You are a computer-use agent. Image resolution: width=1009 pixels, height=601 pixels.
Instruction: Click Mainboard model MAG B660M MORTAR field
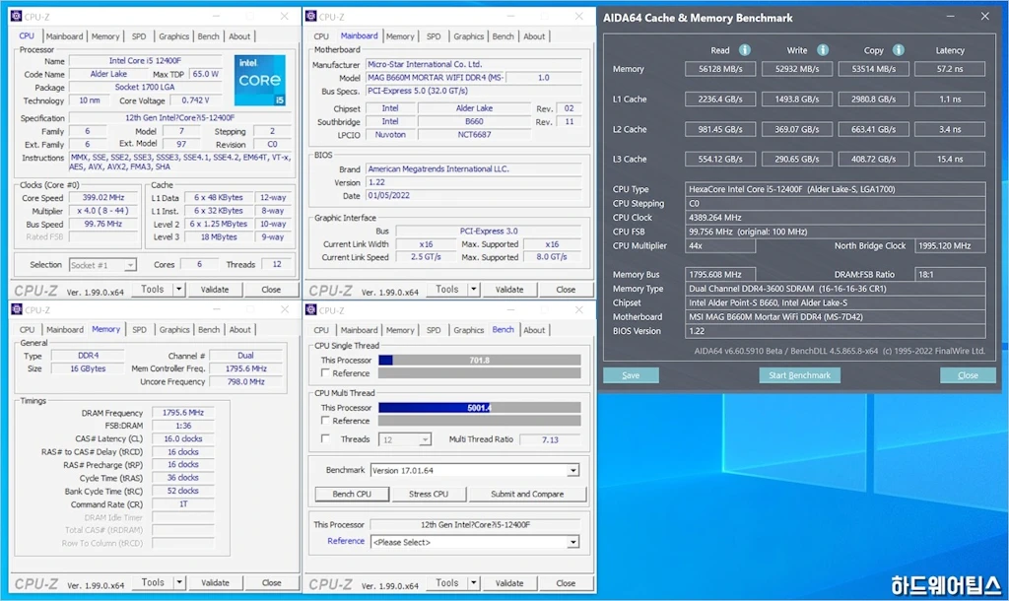point(436,77)
